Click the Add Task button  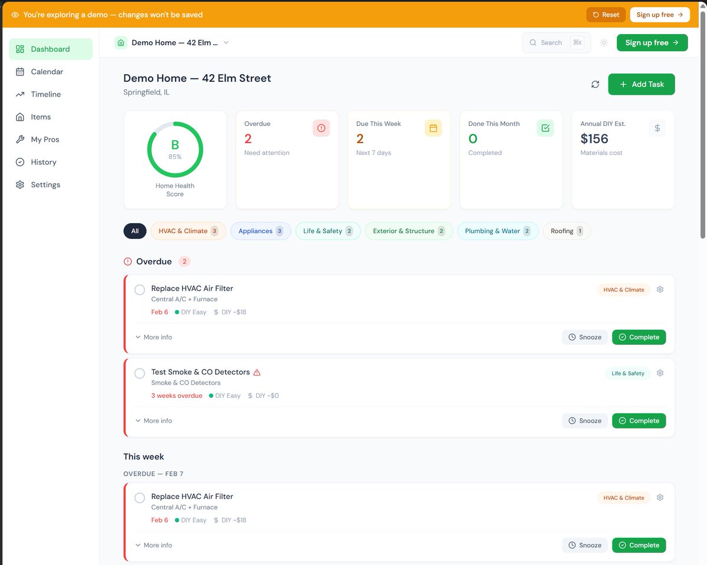[642, 84]
